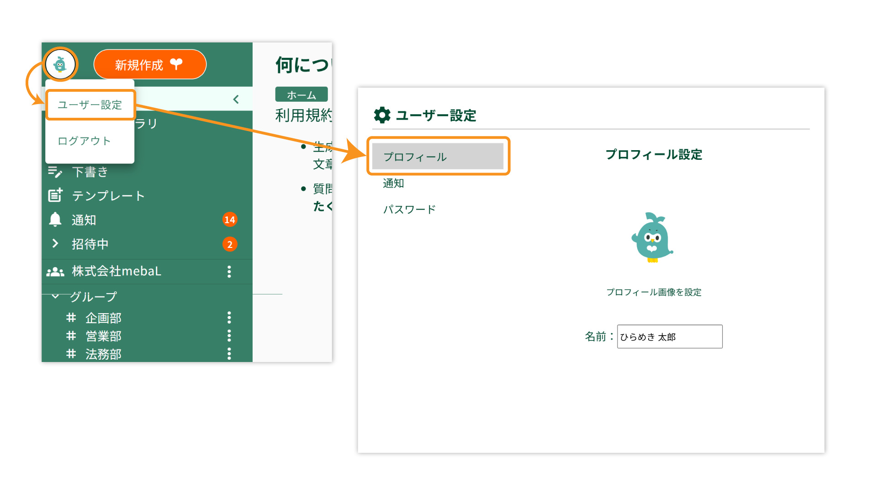Screen dimensions: 877x493
Task: Click the user avatar icon at top-left
Action: (x=60, y=64)
